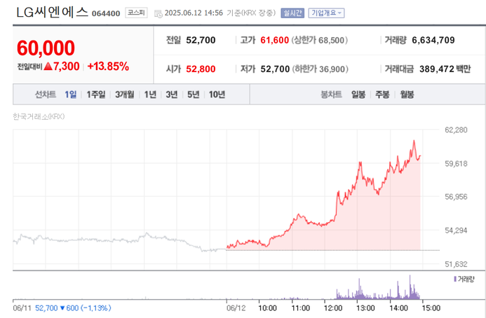Click the calendar clock icon beside date
Image resolution: width=486 pixels, height=318 pixels.
click(x=158, y=13)
